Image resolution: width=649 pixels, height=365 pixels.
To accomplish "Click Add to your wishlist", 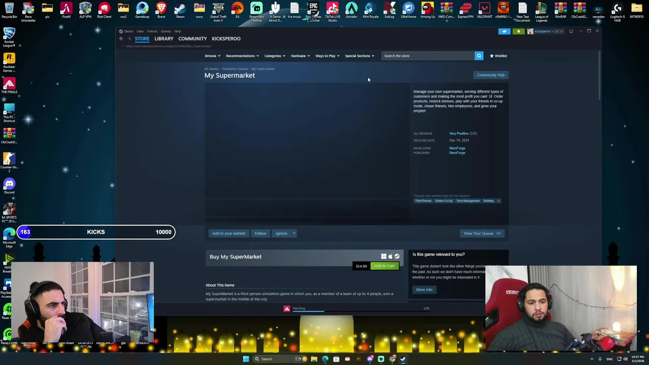I will pos(229,233).
